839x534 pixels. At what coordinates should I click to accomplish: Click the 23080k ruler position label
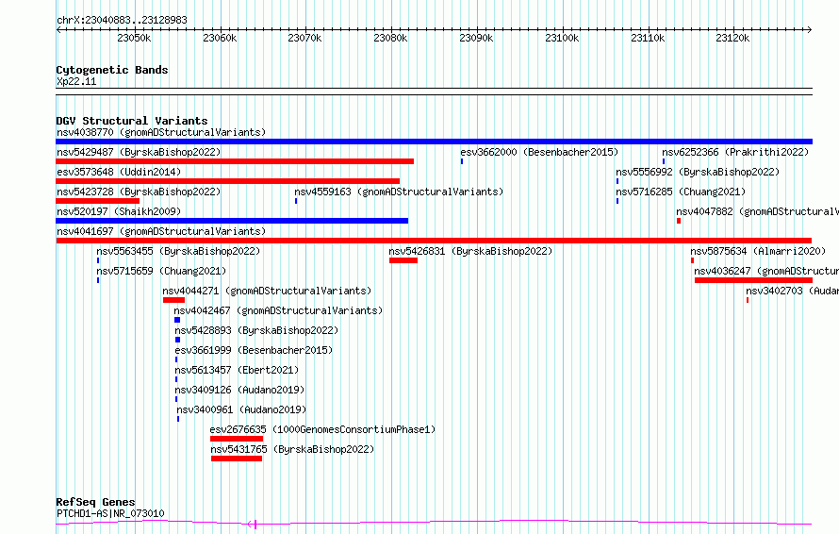pos(390,38)
